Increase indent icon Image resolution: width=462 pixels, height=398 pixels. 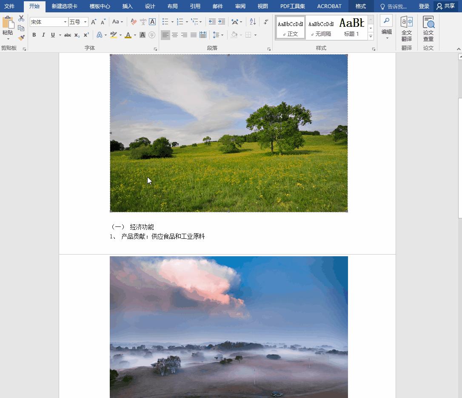(222, 22)
